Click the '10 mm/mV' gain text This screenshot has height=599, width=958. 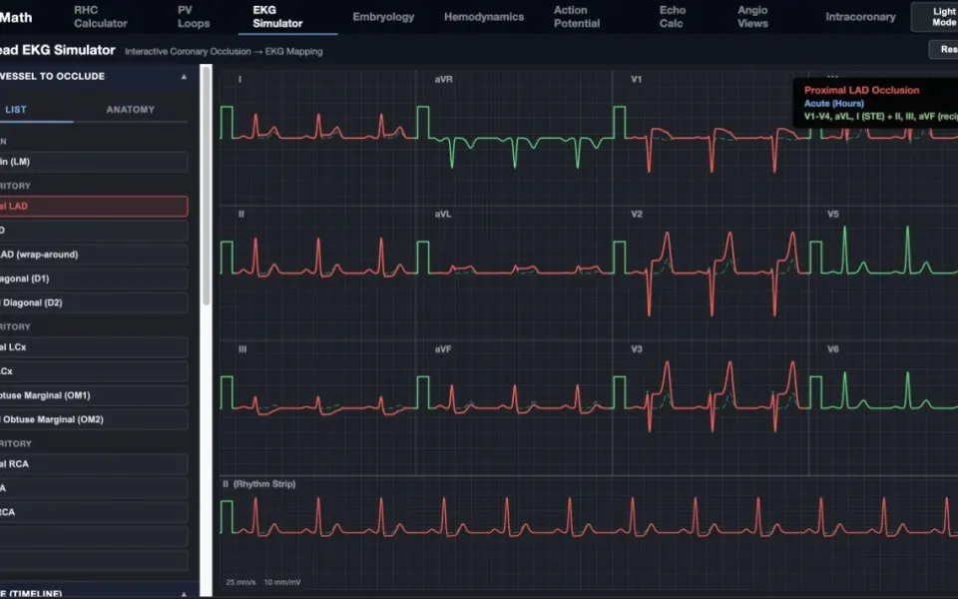282,582
